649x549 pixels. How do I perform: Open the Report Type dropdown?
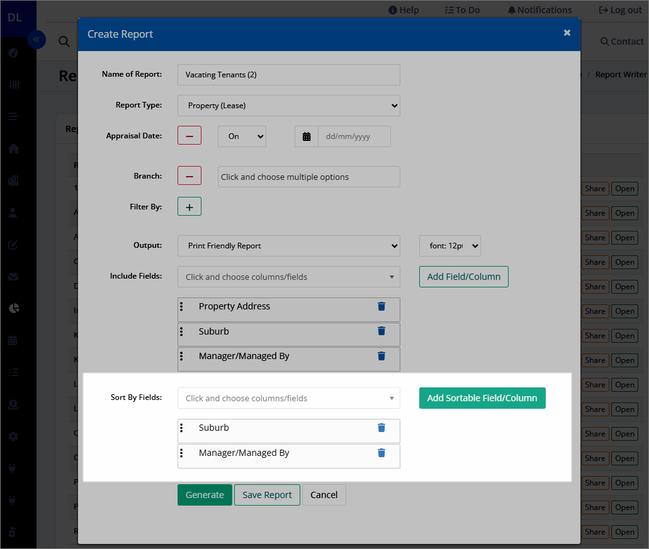click(x=288, y=106)
